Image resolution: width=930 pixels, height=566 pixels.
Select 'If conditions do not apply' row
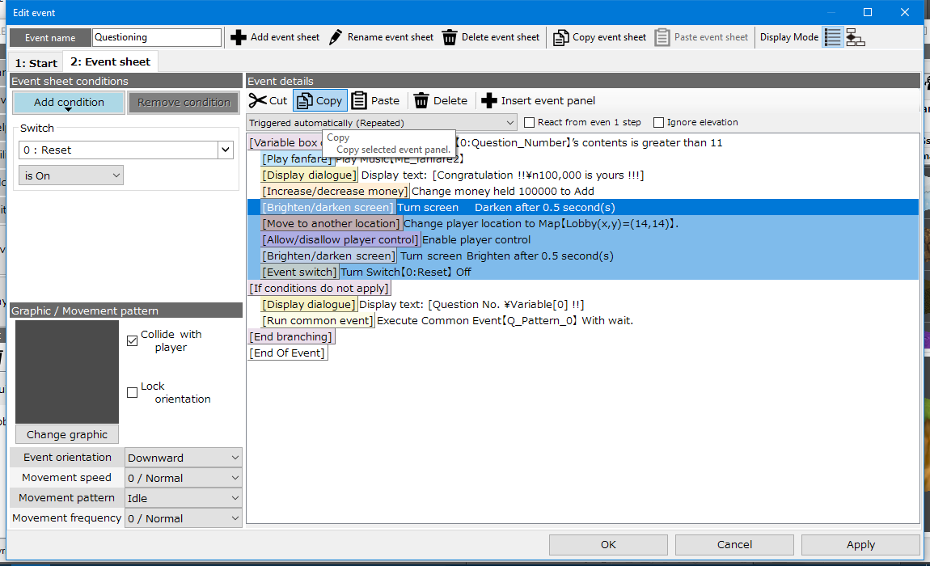pos(583,289)
